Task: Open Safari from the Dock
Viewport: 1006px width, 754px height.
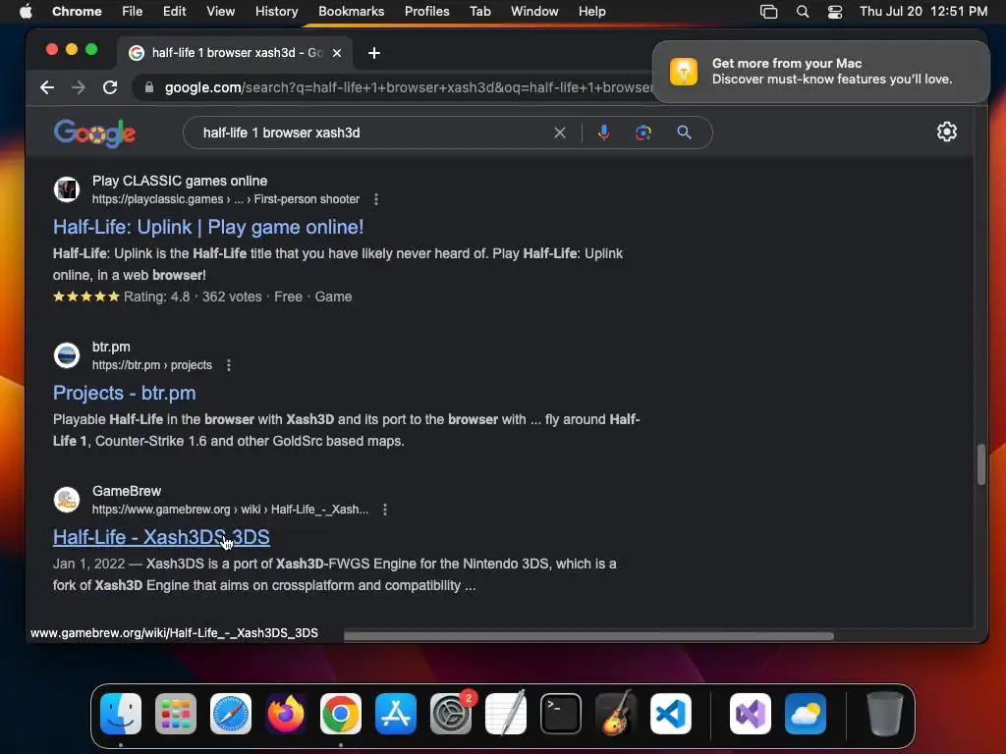Action: [x=230, y=714]
